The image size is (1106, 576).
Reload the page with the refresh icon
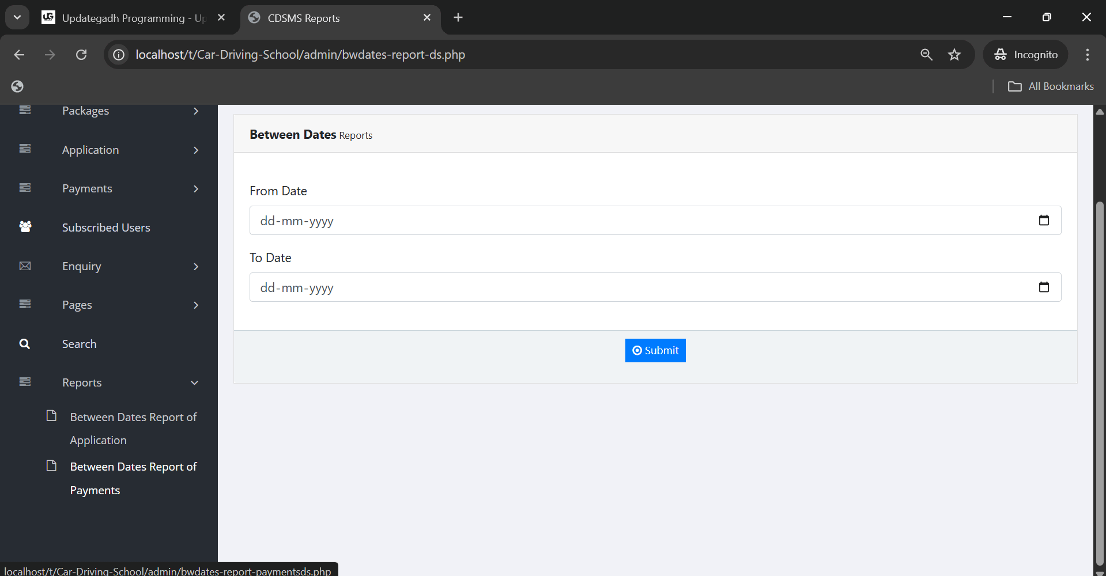tap(81, 55)
